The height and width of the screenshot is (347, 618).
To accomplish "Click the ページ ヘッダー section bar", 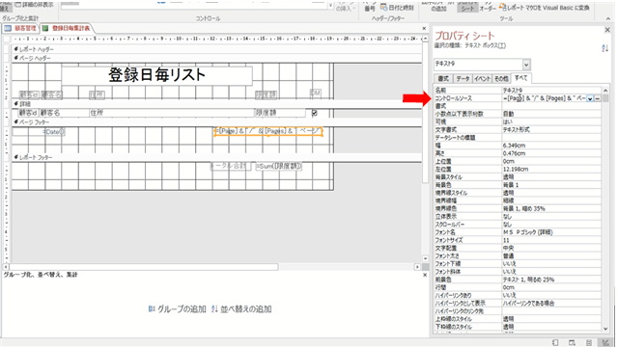I will pyautogui.click(x=216, y=58).
